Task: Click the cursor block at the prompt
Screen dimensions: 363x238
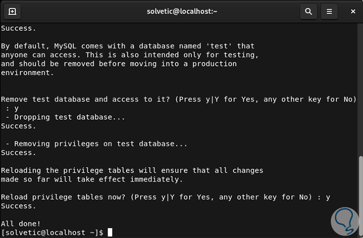Action: tap(110, 233)
